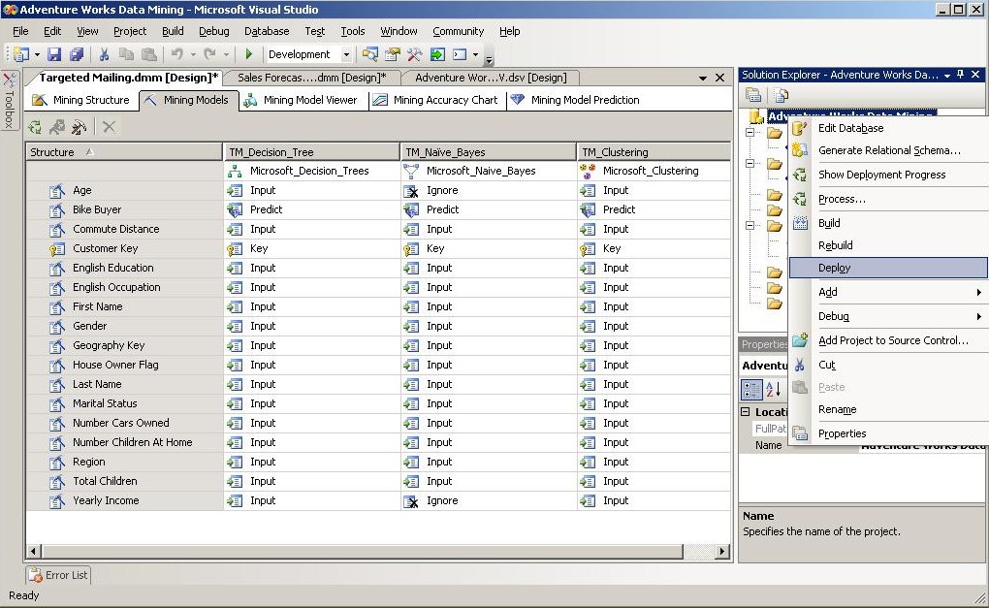This screenshot has width=989, height=608.
Task: Click the Cut scissors icon in the toolbar
Action: tap(104, 54)
